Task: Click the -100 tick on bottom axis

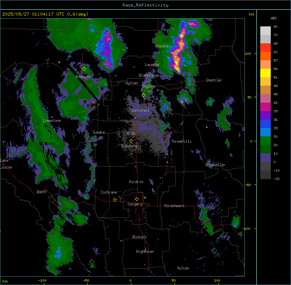Action: click(x=42, y=280)
